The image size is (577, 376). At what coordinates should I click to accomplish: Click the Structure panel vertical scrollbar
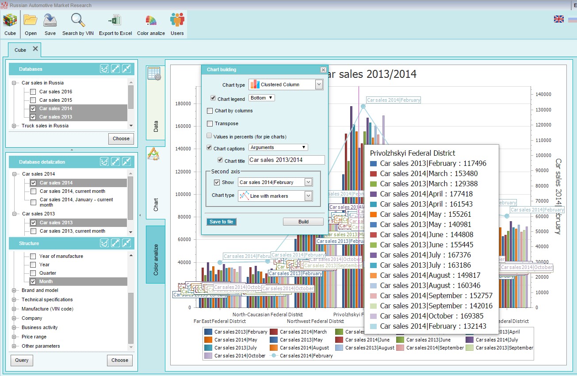pos(130,318)
